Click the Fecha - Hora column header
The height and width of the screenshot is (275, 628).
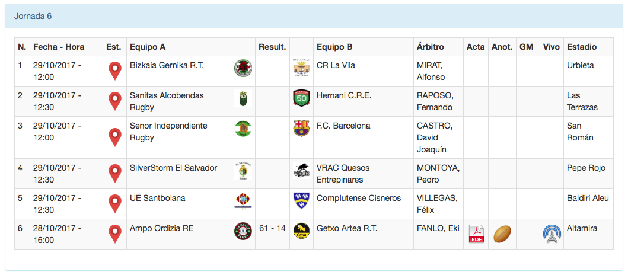tap(59, 47)
